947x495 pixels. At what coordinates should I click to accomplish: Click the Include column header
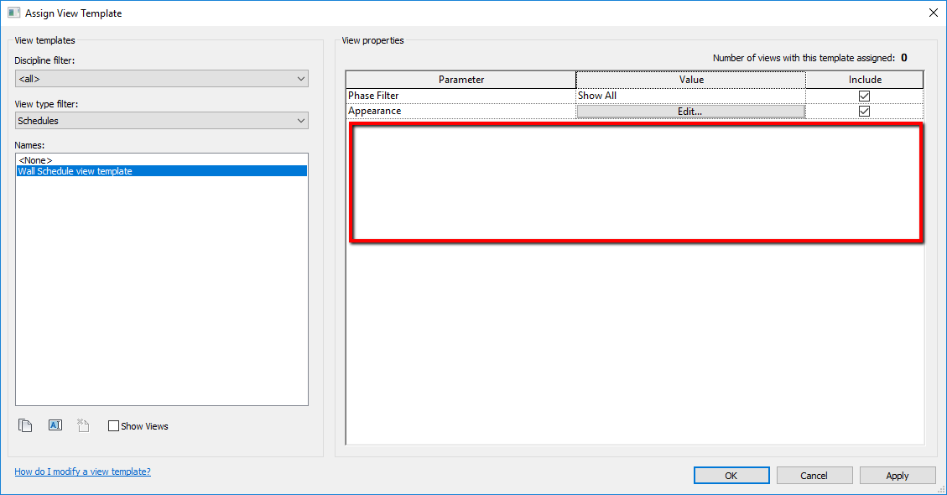tap(864, 79)
